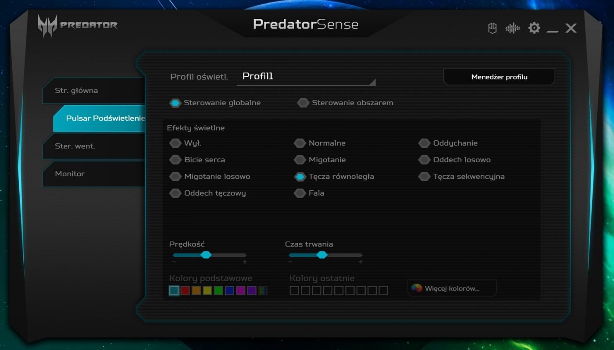
Task: Increase Czas trwania with the plus sign
Action: pos(361,262)
